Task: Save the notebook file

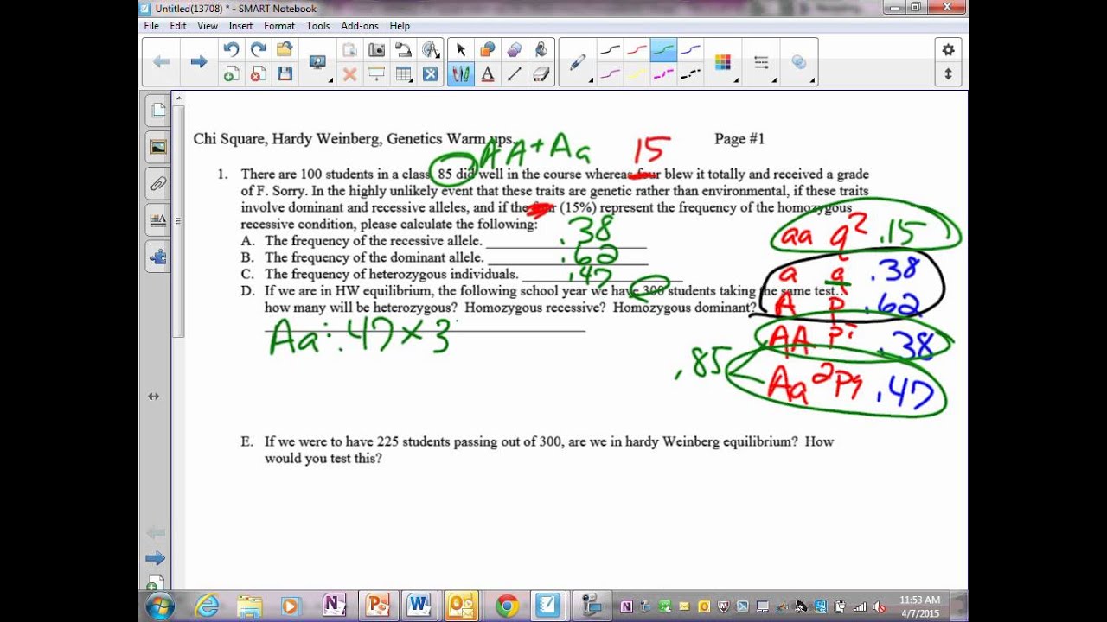Action: click(x=285, y=74)
